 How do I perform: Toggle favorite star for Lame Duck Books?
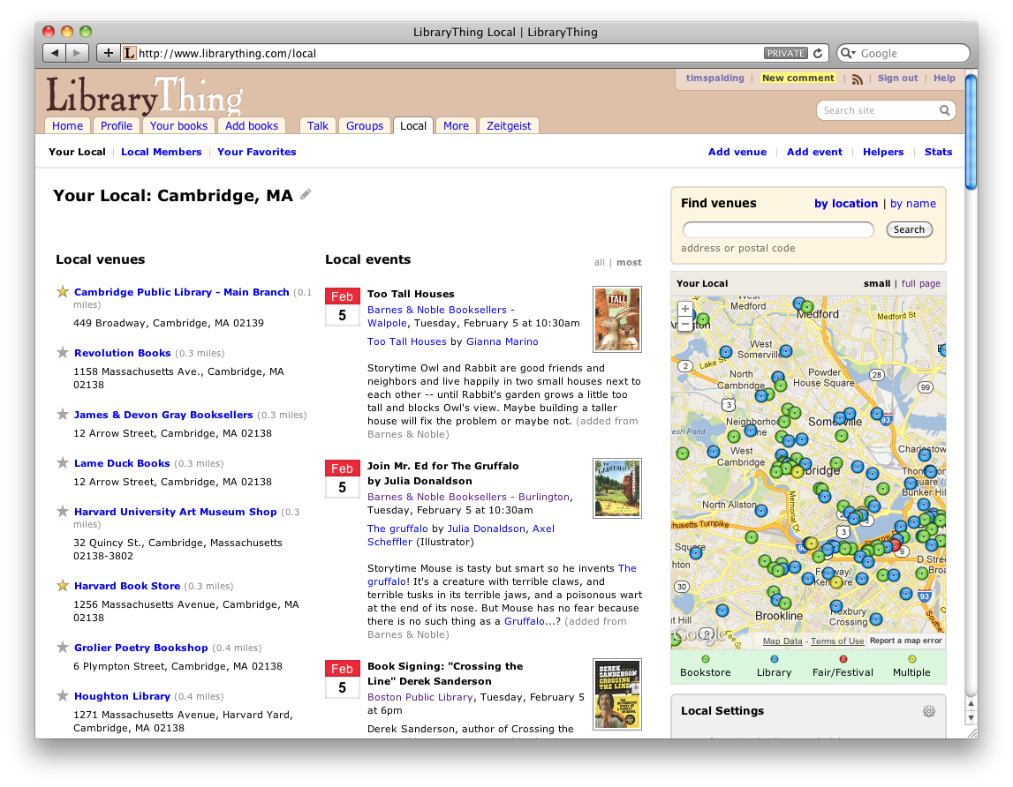[63, 463]
